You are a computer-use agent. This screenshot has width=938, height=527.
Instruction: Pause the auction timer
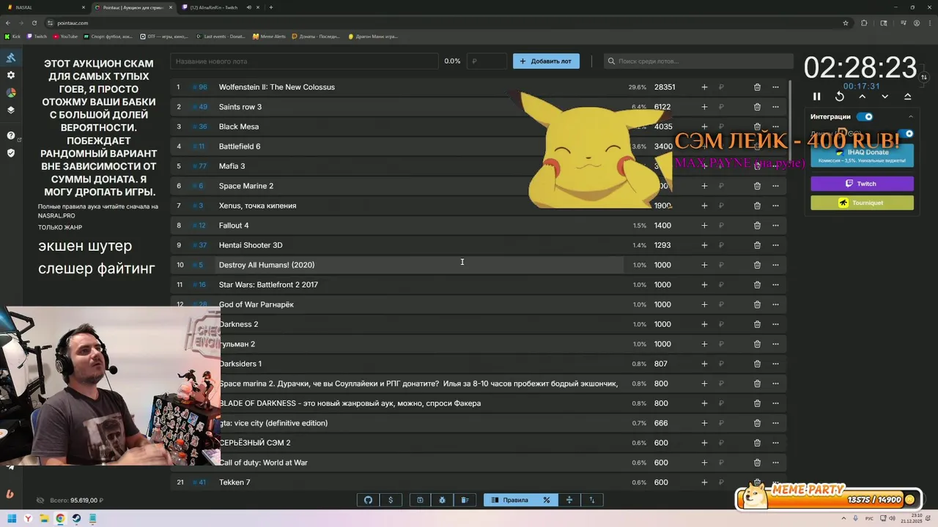tap(817, 97)
